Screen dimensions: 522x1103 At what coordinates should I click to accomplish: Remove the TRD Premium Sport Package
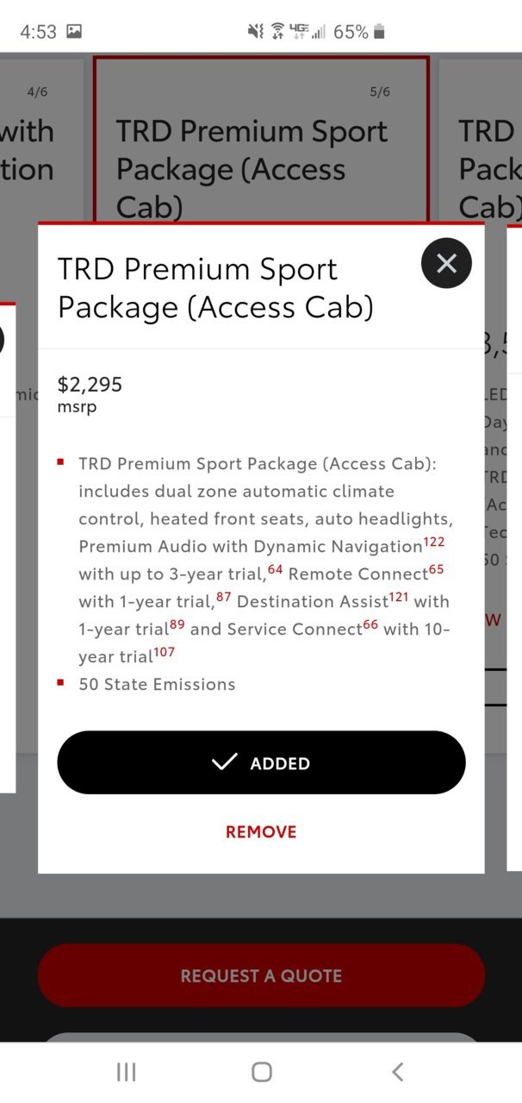pyautogui.click(x=261, y=832)
